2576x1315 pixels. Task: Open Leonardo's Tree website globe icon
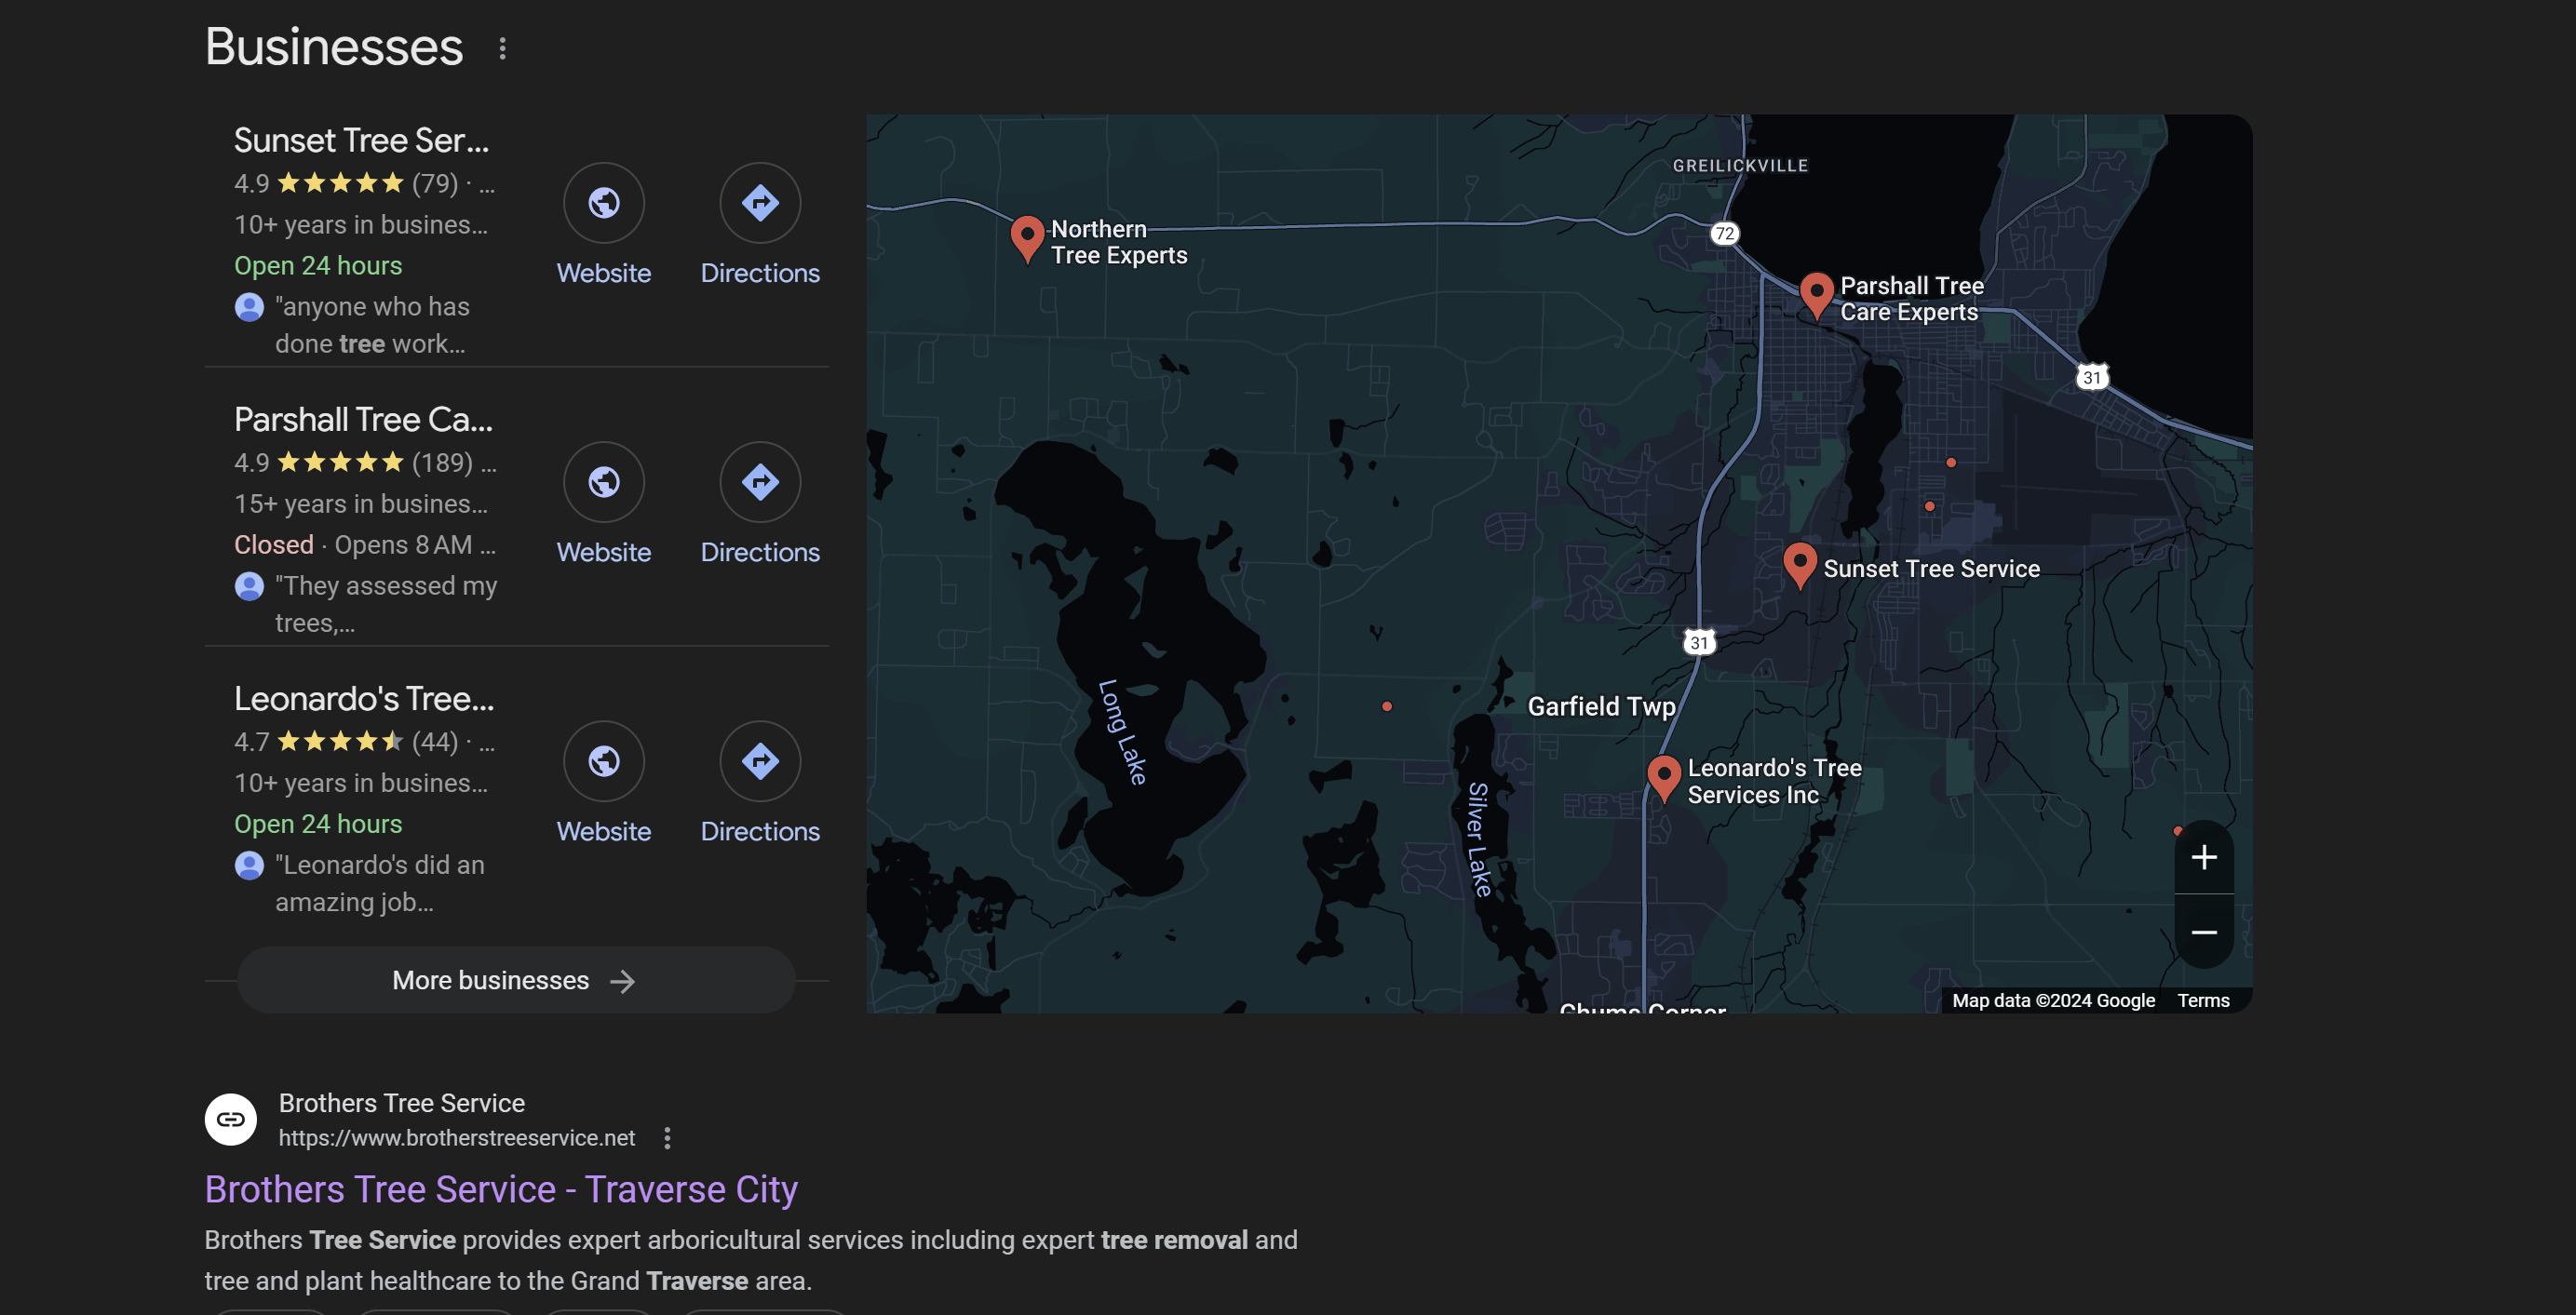point(603,761)
